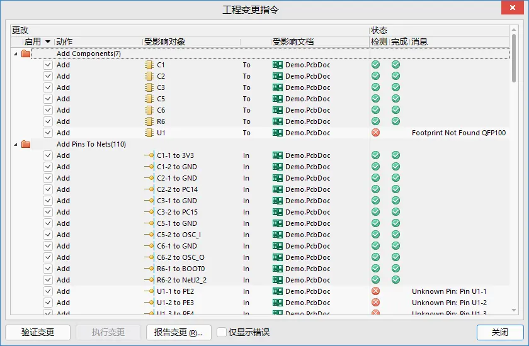This screenshot has width=529, height=346.
Task: Click the PcbDoc icon in the C1 row
Action: pos(278,65)
